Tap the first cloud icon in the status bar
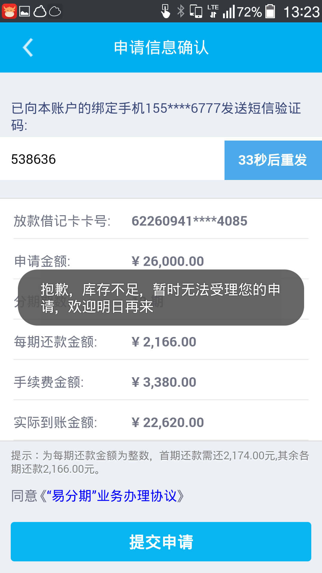Image resolution: width=322 pixels, height=573 pixels. [x=40, y=11]
